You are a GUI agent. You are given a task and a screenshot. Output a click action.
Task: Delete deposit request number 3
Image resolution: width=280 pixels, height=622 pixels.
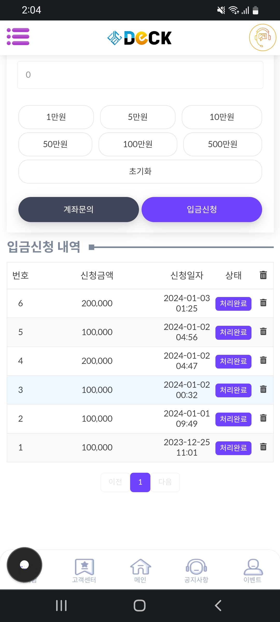263,389
